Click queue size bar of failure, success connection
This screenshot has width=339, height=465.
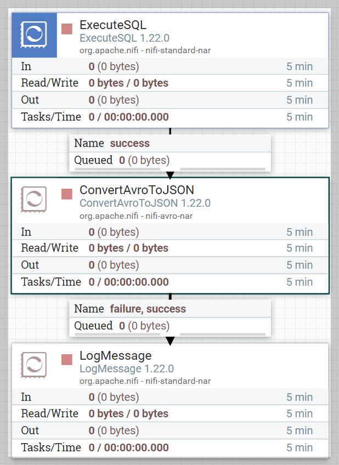click(223, 334)
